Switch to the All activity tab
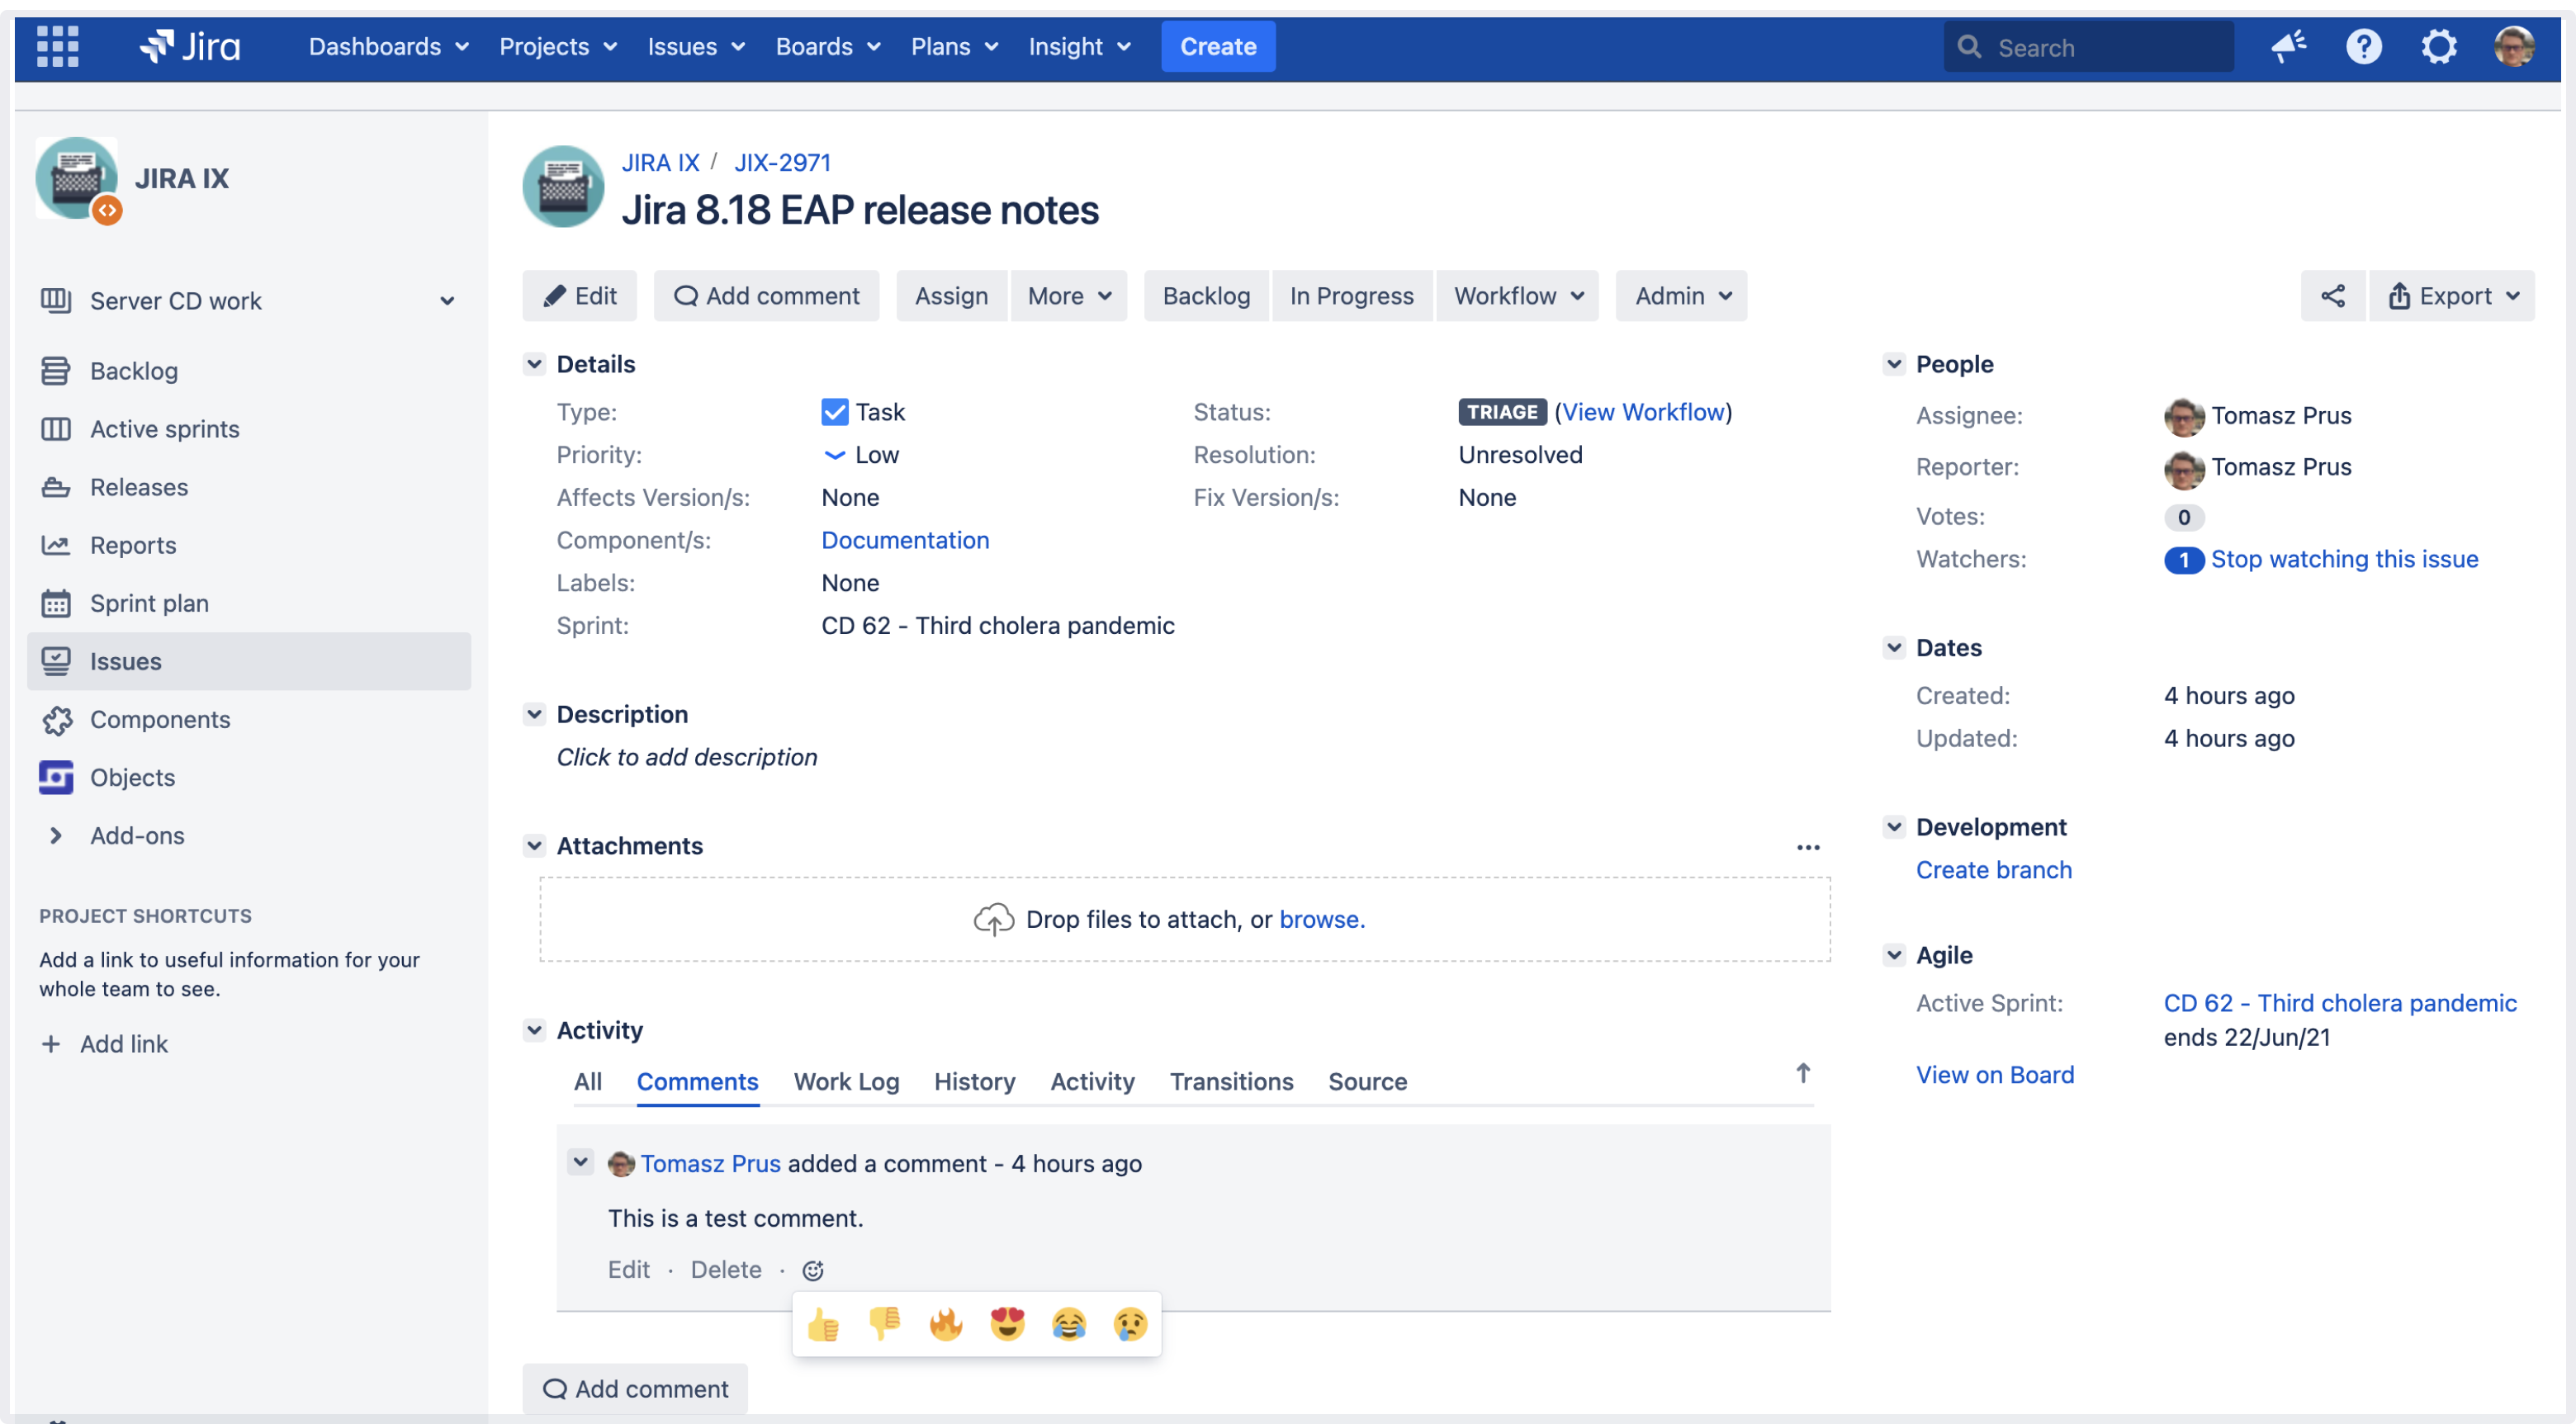Viewport: 2576px width, 1424px height. point(587,1081)
